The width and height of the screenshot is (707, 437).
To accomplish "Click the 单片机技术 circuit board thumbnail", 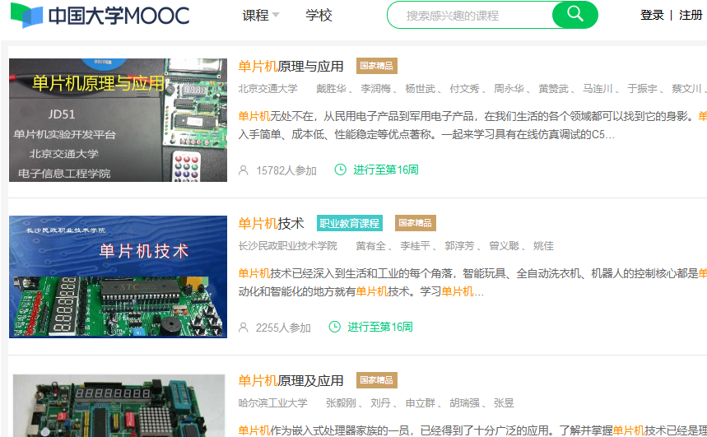I will tap(119, 277).
